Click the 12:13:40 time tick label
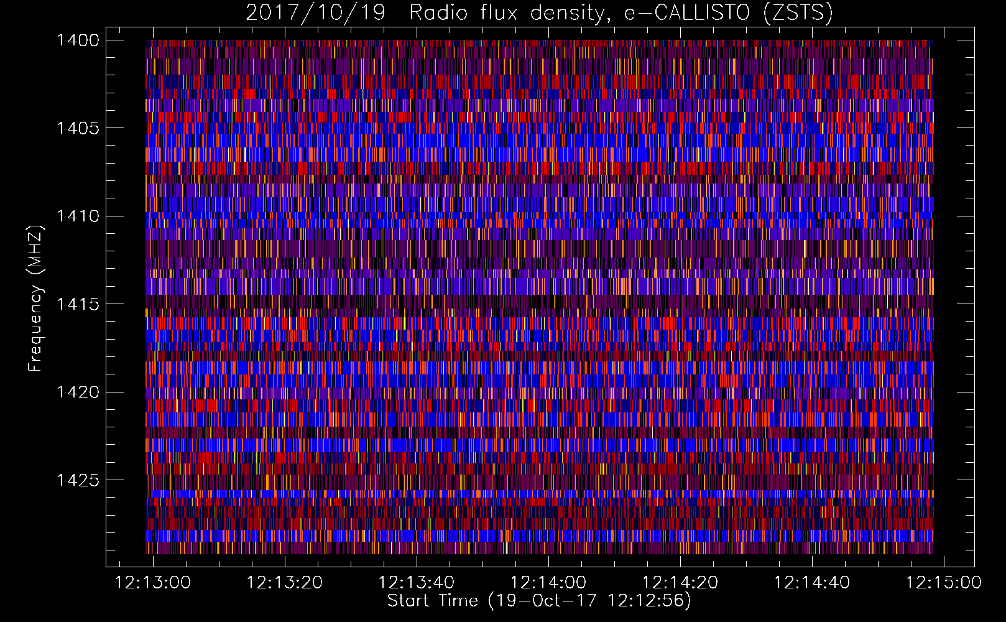The width and height of the screenshot is (1006, 622). pos(417,583)
